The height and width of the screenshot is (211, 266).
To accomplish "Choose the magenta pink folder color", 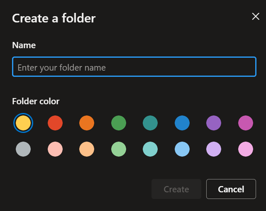I will tap(246, 123).
